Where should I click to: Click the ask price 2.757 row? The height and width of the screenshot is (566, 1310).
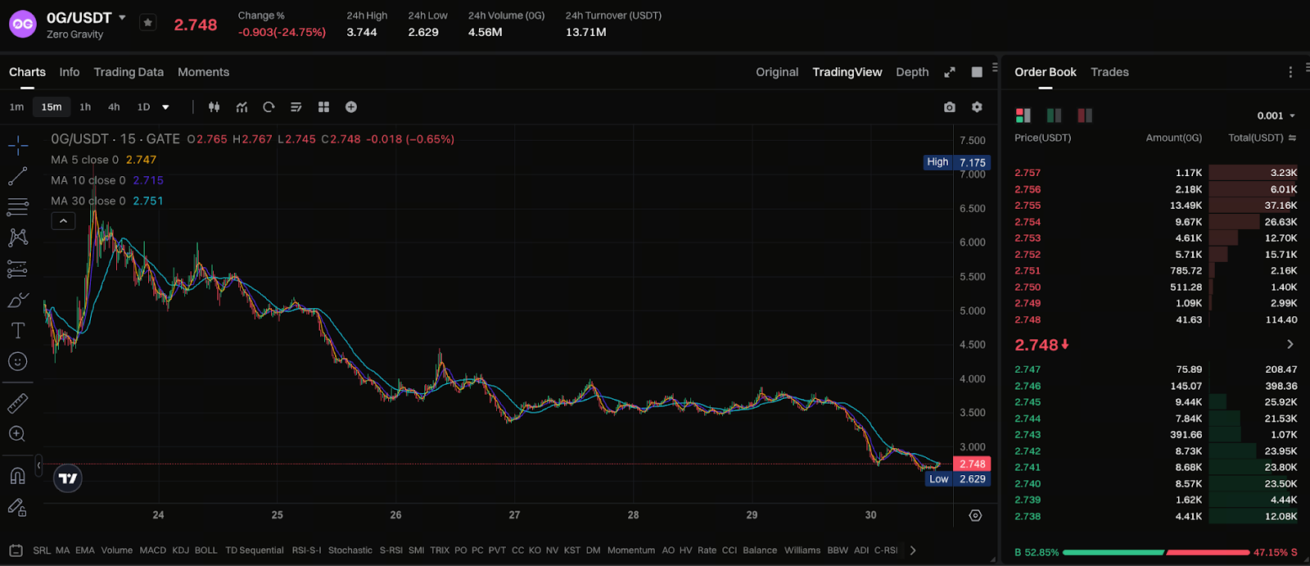[x=1155, y=173]
